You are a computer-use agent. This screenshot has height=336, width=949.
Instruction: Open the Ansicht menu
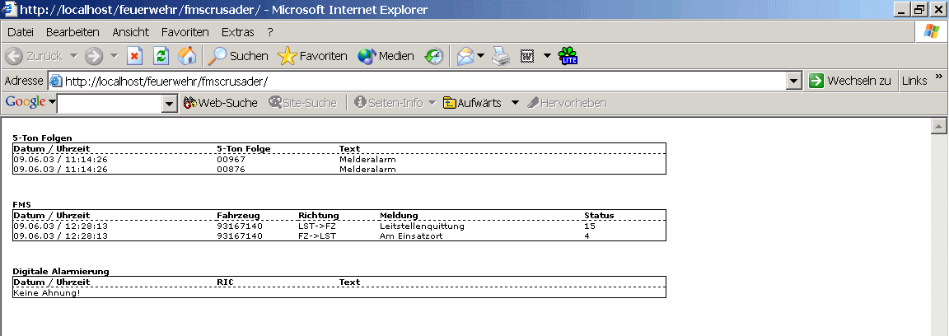[131, 32]
